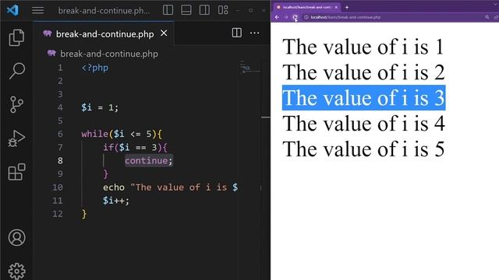Screen dimensions: 499x280
Task: Click break-and-continue.php in the breadcrumb
Action: [x=109, y=54]
